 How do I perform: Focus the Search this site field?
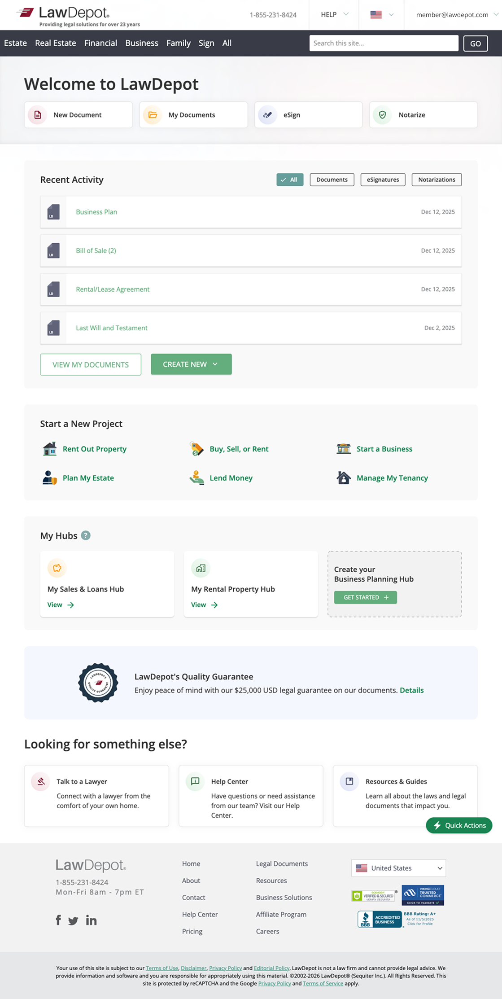[x=384, y=43]
